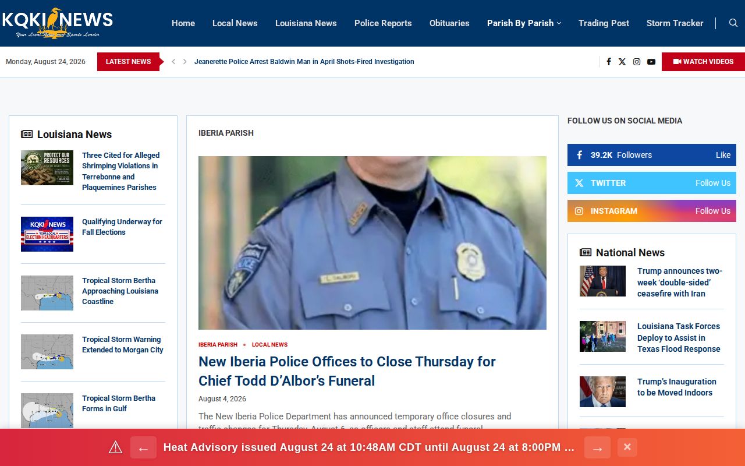The image size is (745, 466).
Task: Click the Latest News red label
Action: [128, 62]
